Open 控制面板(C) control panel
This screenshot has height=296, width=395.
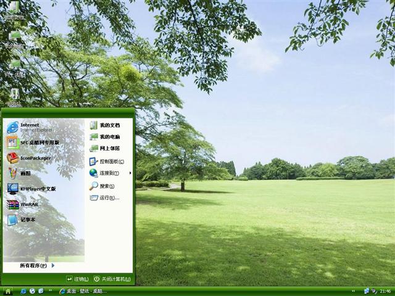click(107, 162)
